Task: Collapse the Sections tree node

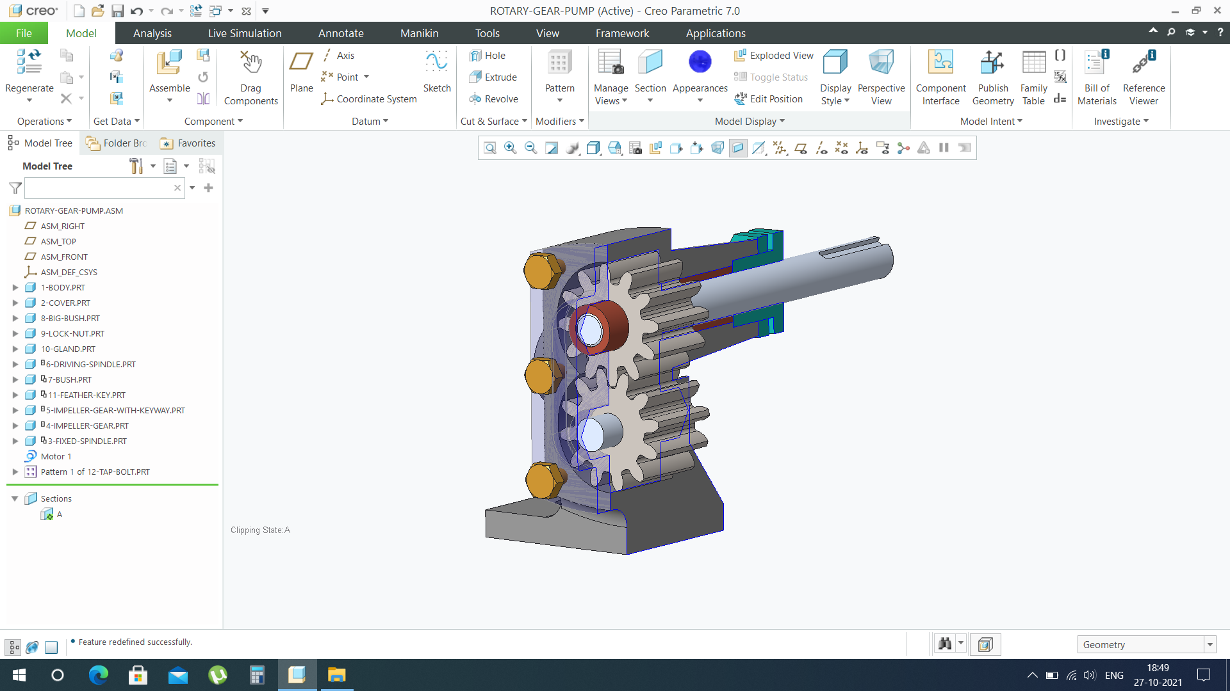Action: click(15, 498)
